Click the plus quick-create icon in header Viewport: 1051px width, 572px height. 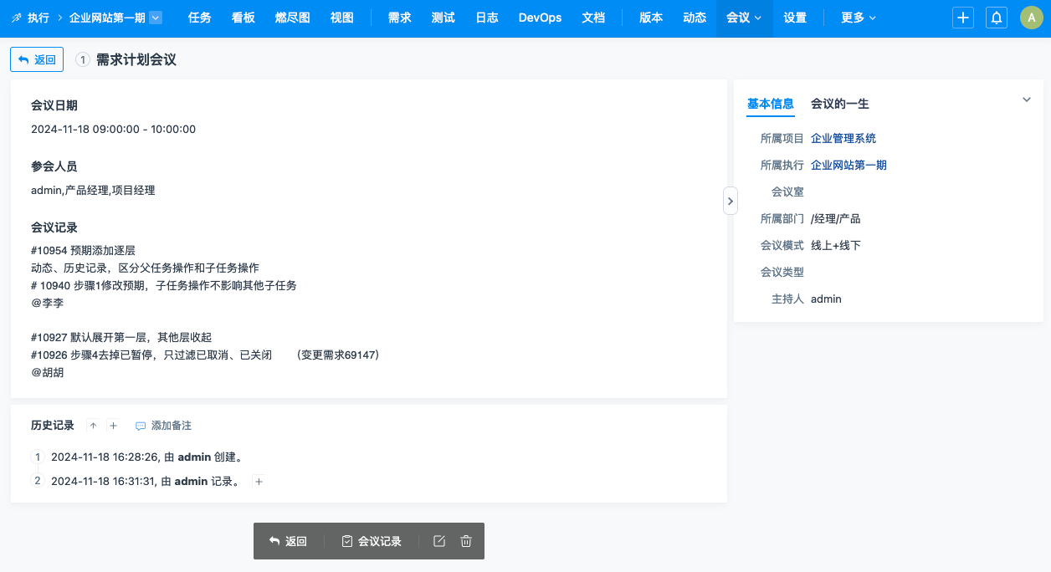963,18
